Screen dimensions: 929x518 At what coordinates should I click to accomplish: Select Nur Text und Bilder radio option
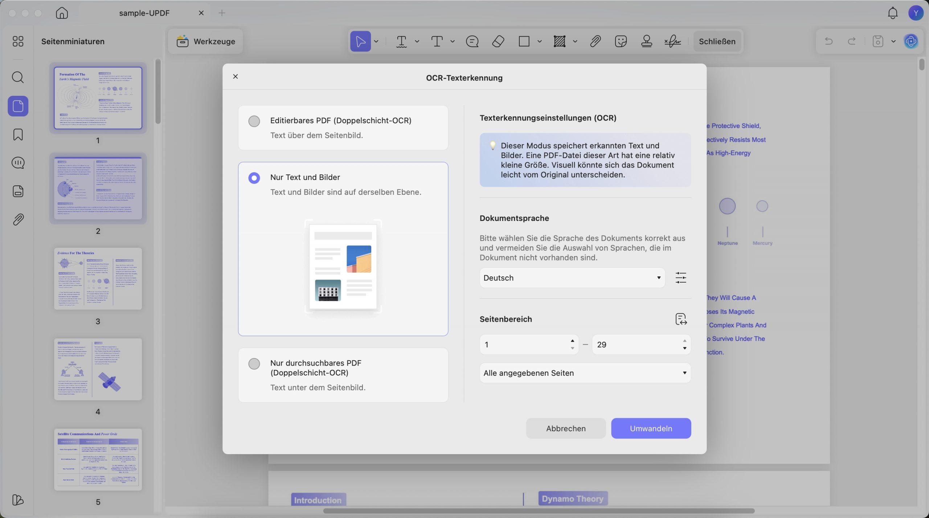[x=254, y=178]
